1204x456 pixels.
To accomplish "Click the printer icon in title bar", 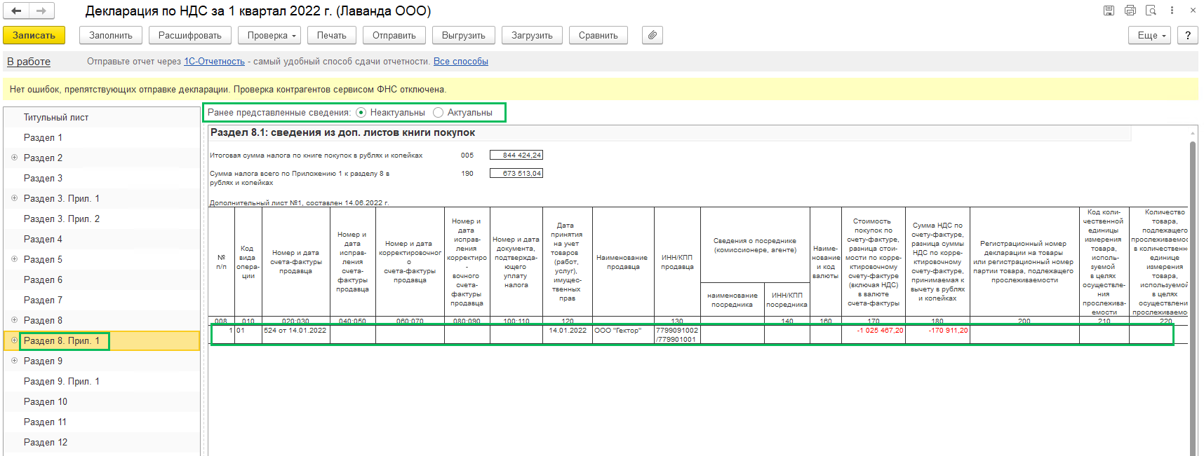I will coord(1130,11).
